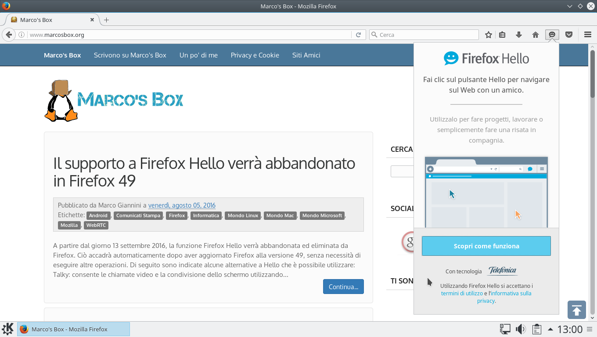The width and height of the screenshot is (597, 337).
Task: Click the Continua... button
Action: (x=343, y=287)
